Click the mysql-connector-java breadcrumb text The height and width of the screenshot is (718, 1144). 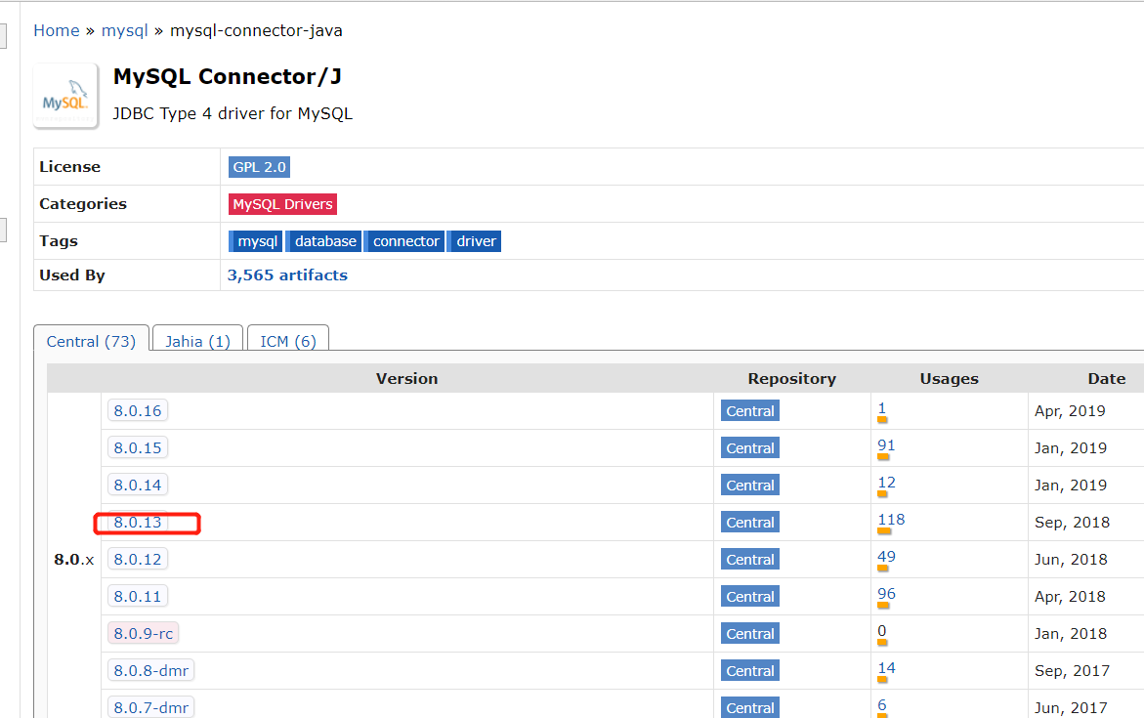[256, 30]
